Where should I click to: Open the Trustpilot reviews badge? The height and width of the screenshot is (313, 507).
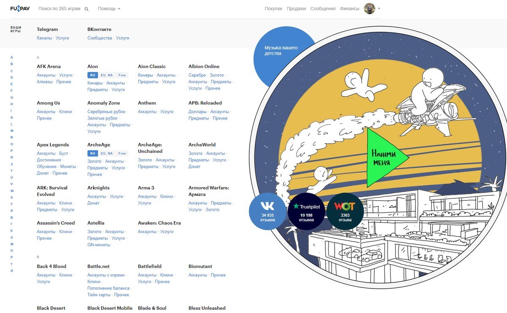click(306, 211)
